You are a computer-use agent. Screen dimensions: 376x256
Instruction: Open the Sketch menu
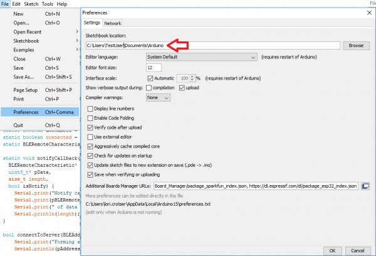pos(31,4)
